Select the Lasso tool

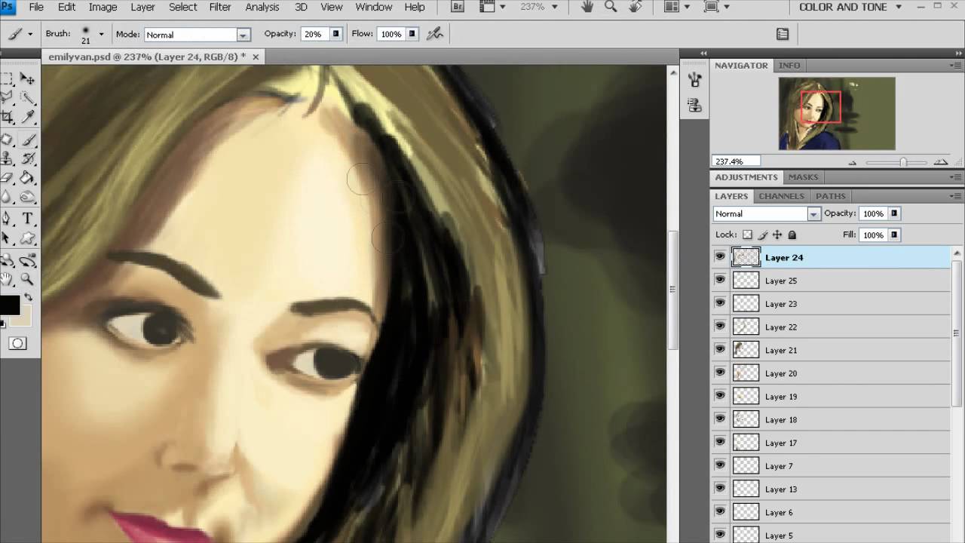pyautogui.click(x=7, y=98)
